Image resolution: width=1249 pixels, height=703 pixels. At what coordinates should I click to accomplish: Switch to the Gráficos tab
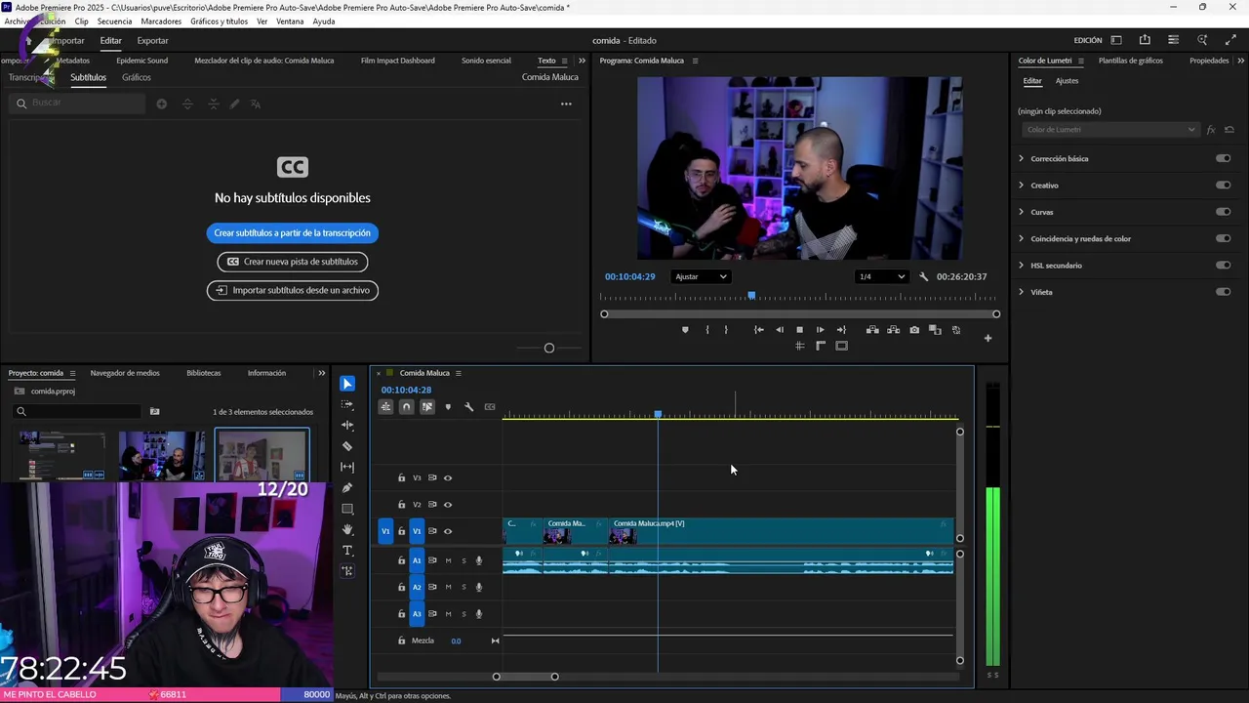click(x=137, y=77)
